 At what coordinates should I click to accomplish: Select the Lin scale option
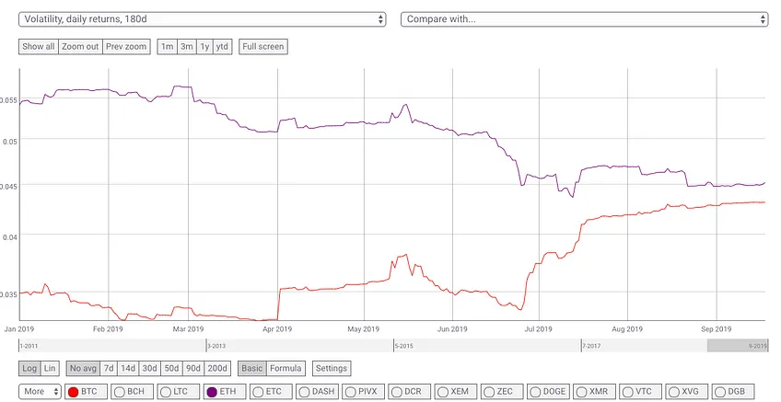[50, 369]
